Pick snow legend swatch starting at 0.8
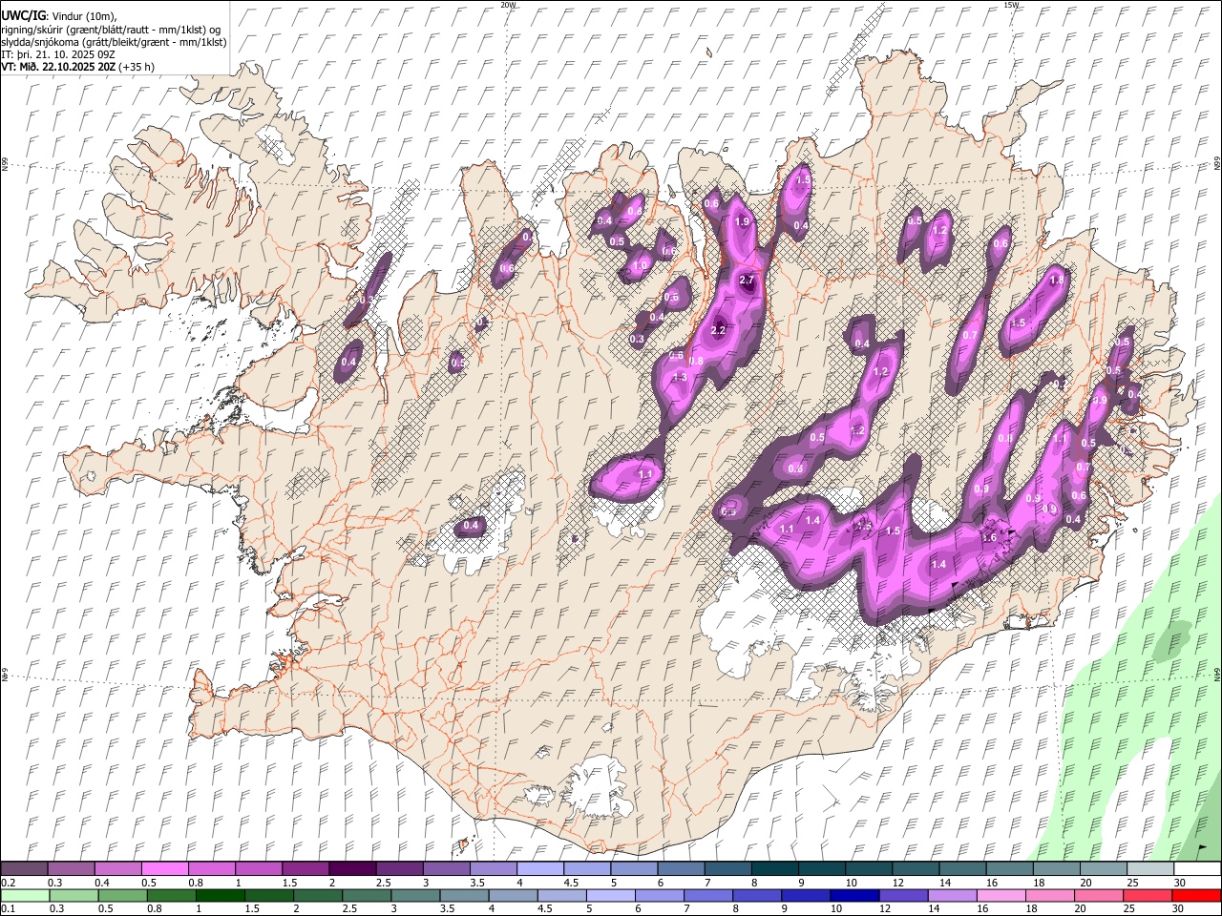 click(x=212, y=868)
